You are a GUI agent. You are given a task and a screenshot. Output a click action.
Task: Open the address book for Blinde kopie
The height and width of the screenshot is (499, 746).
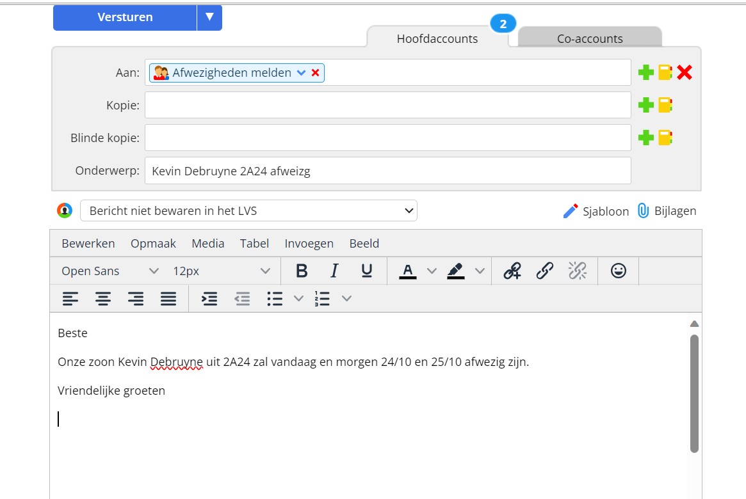click(665, 138)
